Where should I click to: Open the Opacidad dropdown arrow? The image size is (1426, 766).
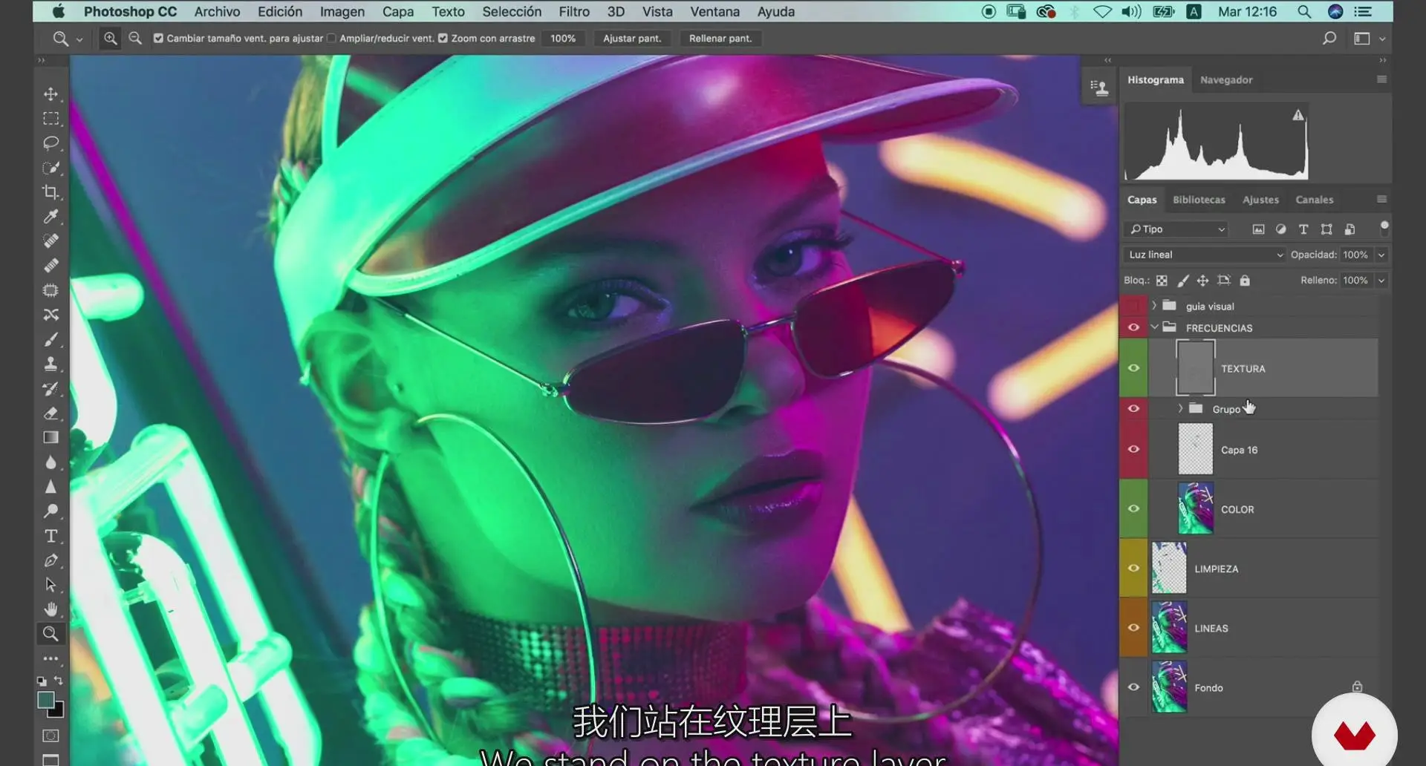(1381, 255)
